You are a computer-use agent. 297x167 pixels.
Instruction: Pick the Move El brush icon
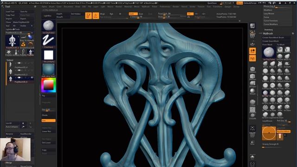(x=272, y=64)
